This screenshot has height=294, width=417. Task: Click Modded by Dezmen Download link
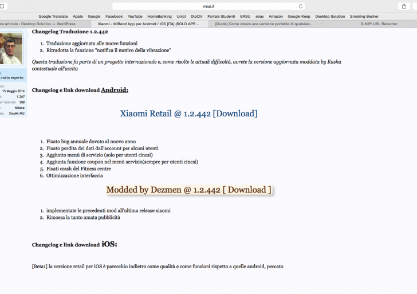pos(189,190)
